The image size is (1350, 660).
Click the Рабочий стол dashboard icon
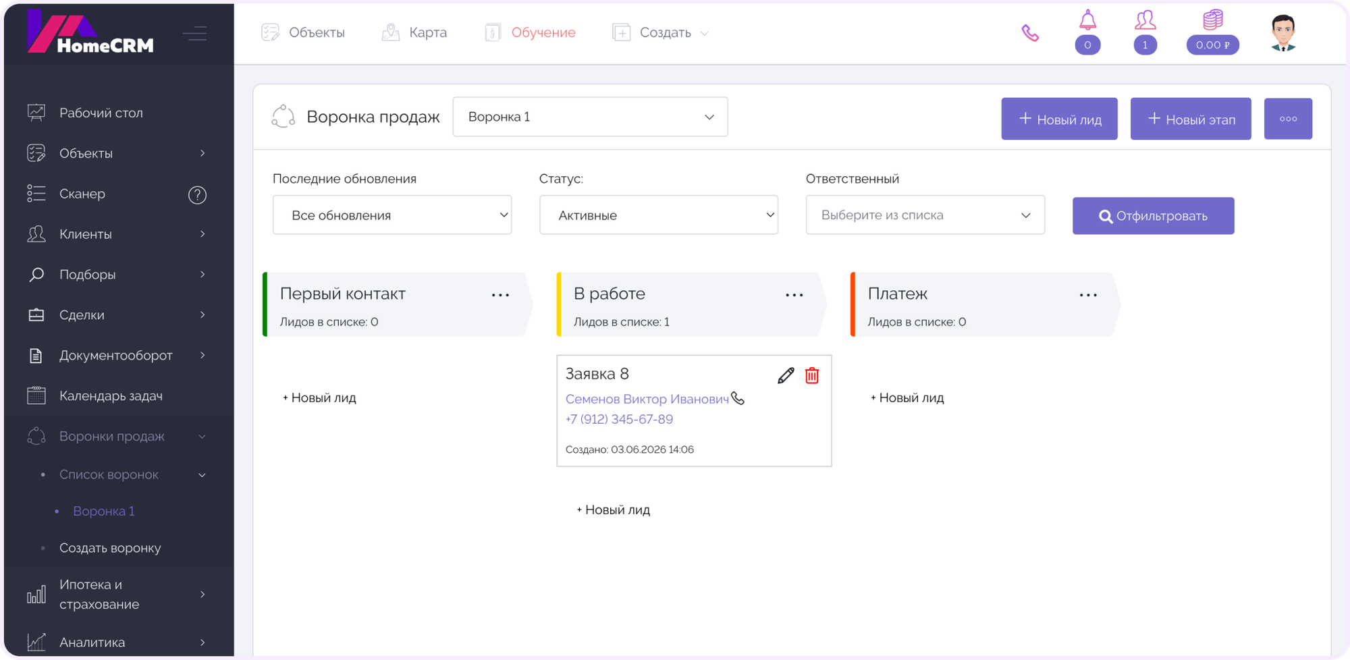(36, 113)
